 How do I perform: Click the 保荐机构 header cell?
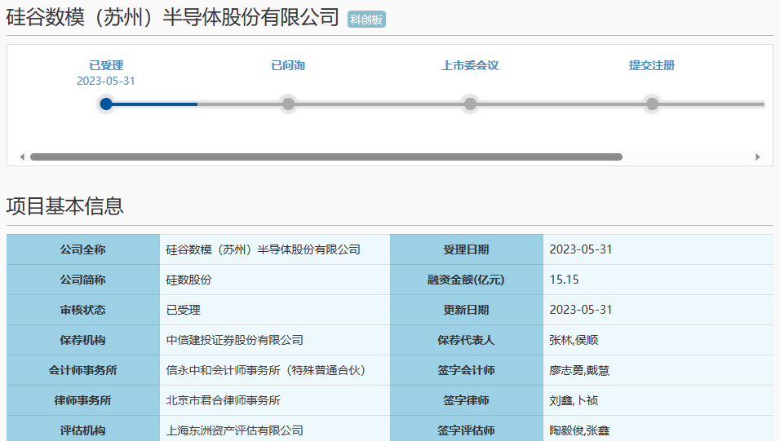coord(83,340)
